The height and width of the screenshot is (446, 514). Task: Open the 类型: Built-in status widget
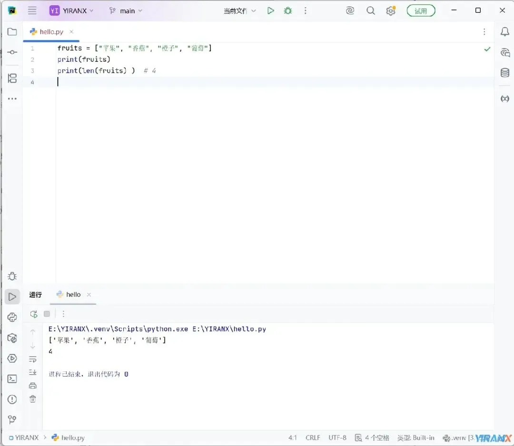[415, 437]
